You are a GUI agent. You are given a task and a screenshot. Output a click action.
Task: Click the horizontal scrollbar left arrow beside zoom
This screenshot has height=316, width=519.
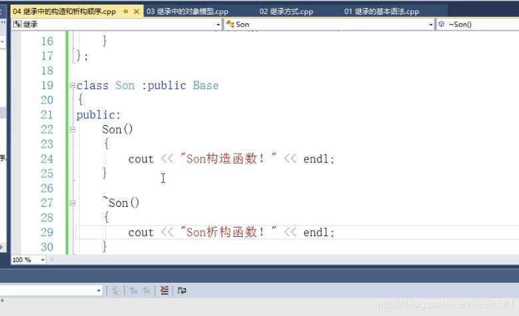pyautogui.click(x=52, y=260)
